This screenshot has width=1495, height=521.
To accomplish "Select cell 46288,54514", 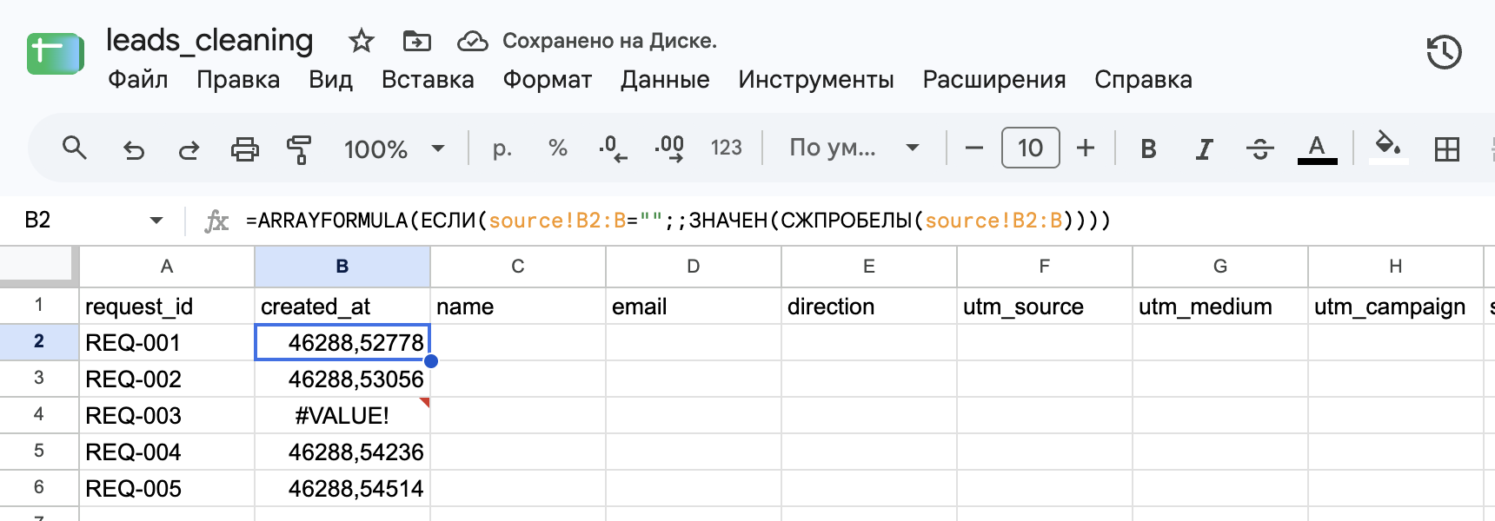I will [x=342, y=489].
